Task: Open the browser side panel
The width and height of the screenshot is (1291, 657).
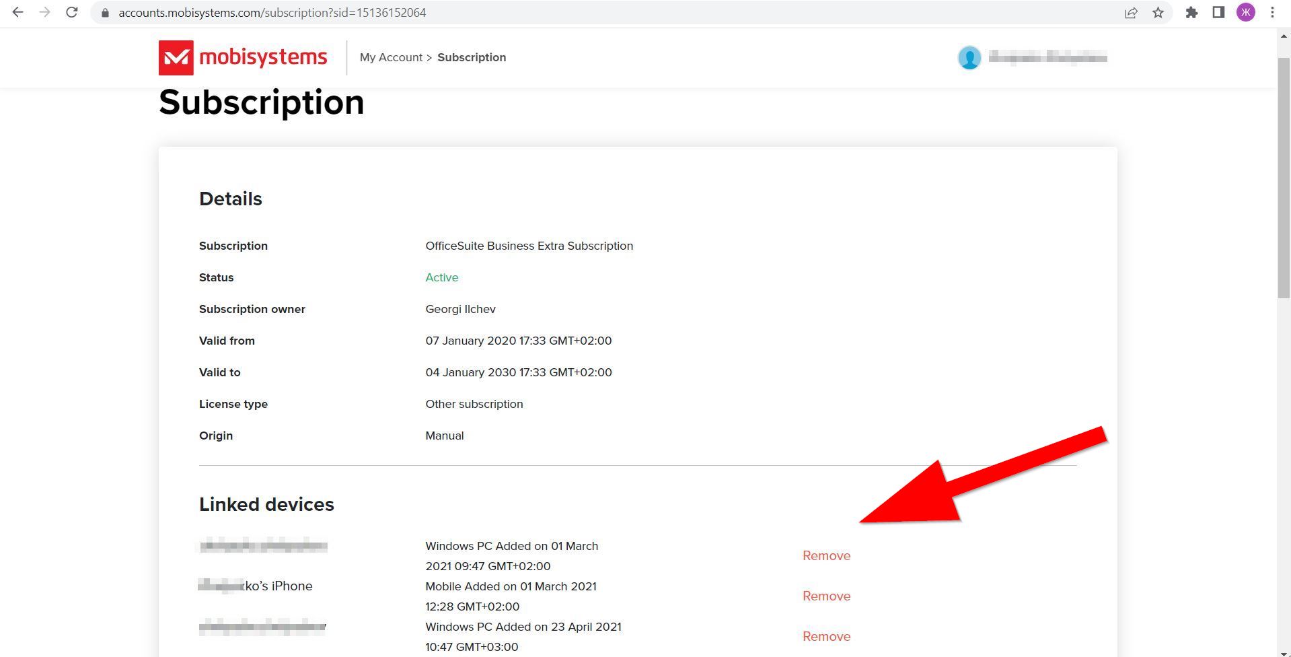Action: pyautogui.click(x=1218, y=12)
